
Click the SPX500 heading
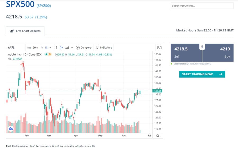tap(20, 4)
